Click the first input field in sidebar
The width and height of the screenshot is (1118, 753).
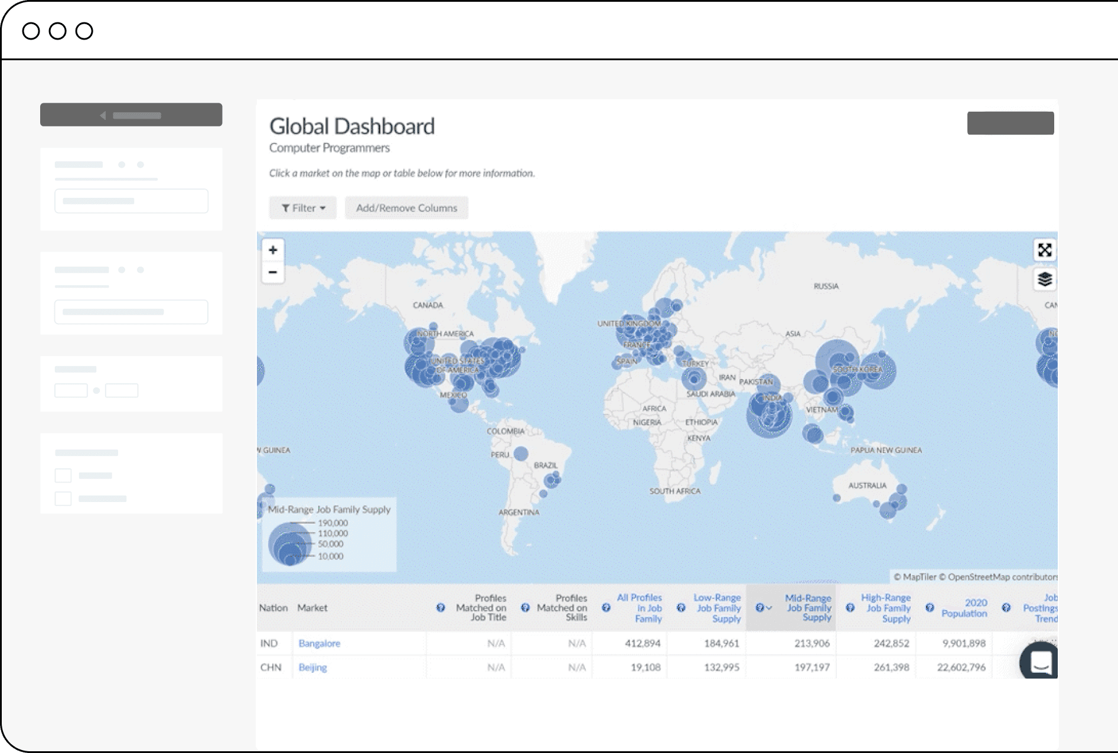[131, 201]
